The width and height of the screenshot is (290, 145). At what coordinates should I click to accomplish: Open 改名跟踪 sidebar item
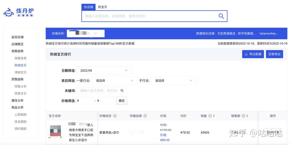coord(20,122)
